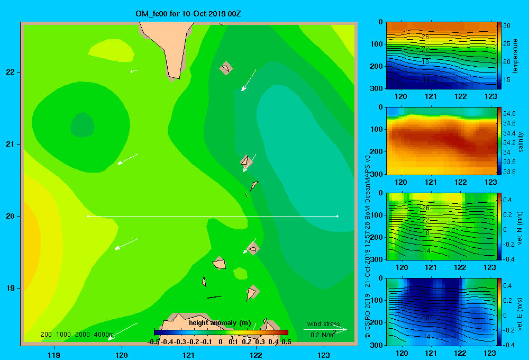529x360 pixels.
Task: Click the '30' value on temperature scale
Action: pyautogui.click(x=507, y=25)
